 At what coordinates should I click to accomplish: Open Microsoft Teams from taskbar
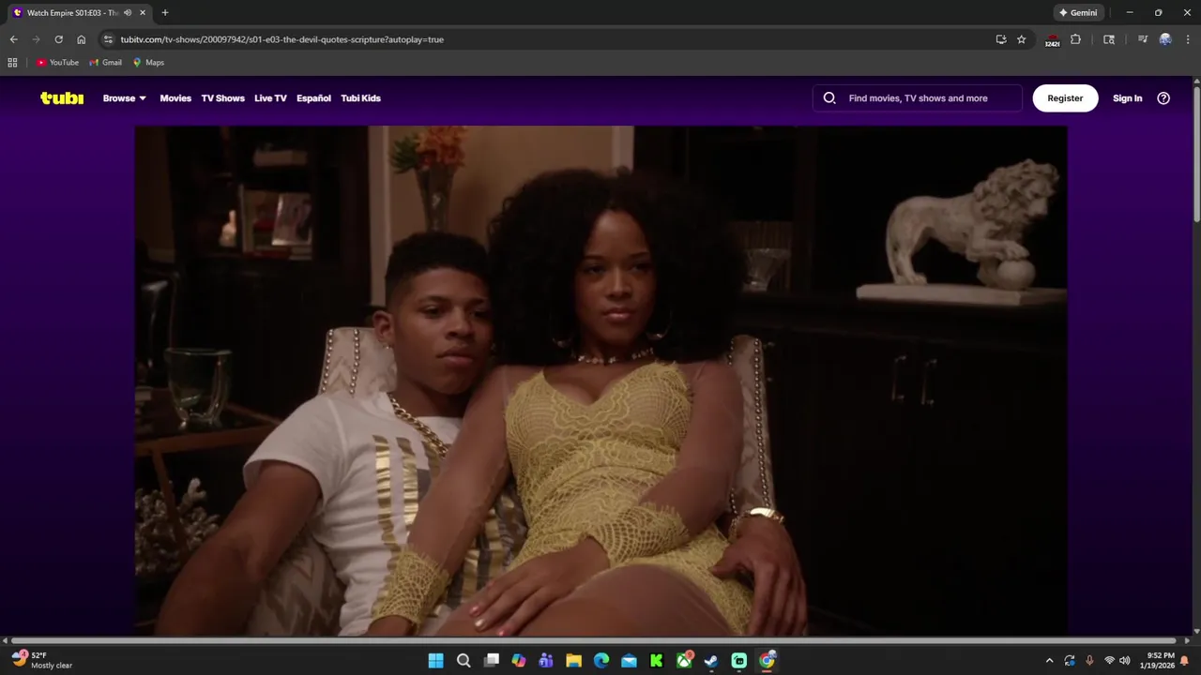pos(546,661)
